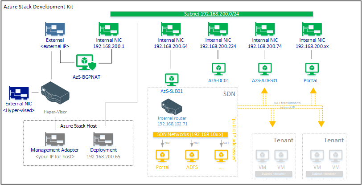Click the Management Adapter label
The height and width of the screenshot is (185, 362).
click(55, 150)
